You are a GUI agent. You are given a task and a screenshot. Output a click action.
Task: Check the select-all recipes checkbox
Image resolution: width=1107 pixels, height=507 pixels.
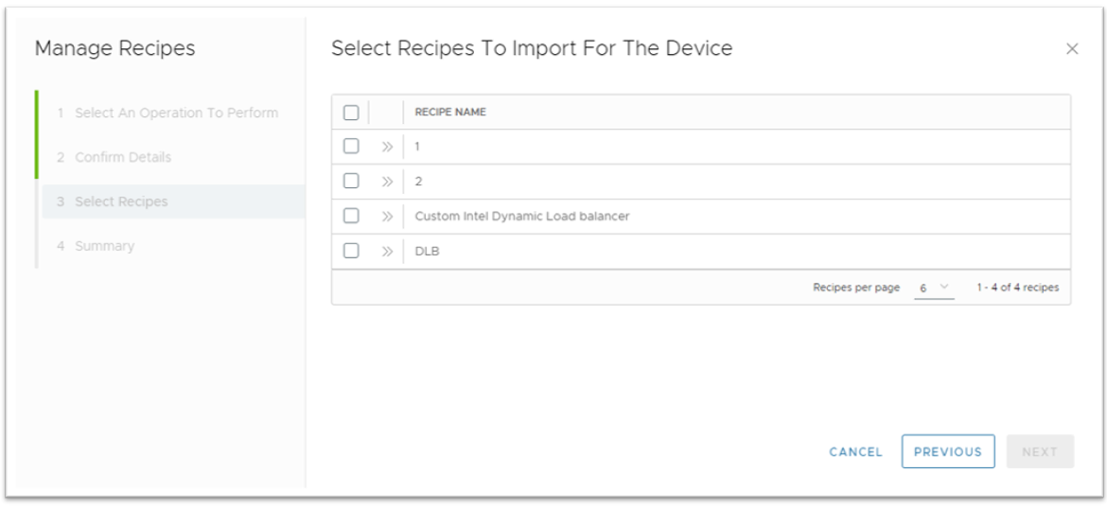point(351,113)
